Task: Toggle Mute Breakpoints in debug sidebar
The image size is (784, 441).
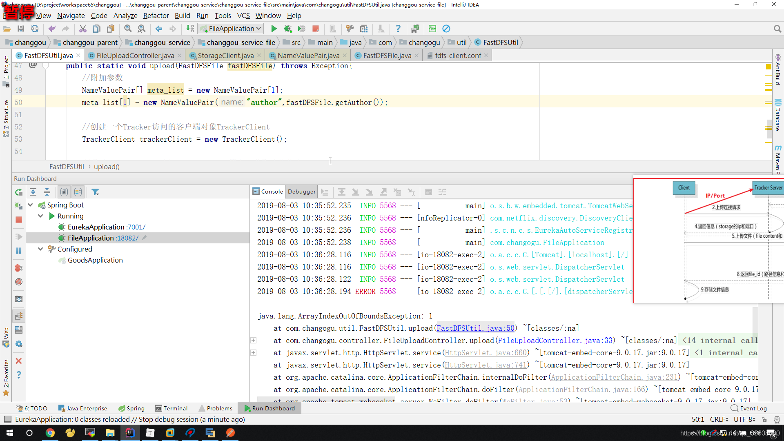Action: point(19,282)
